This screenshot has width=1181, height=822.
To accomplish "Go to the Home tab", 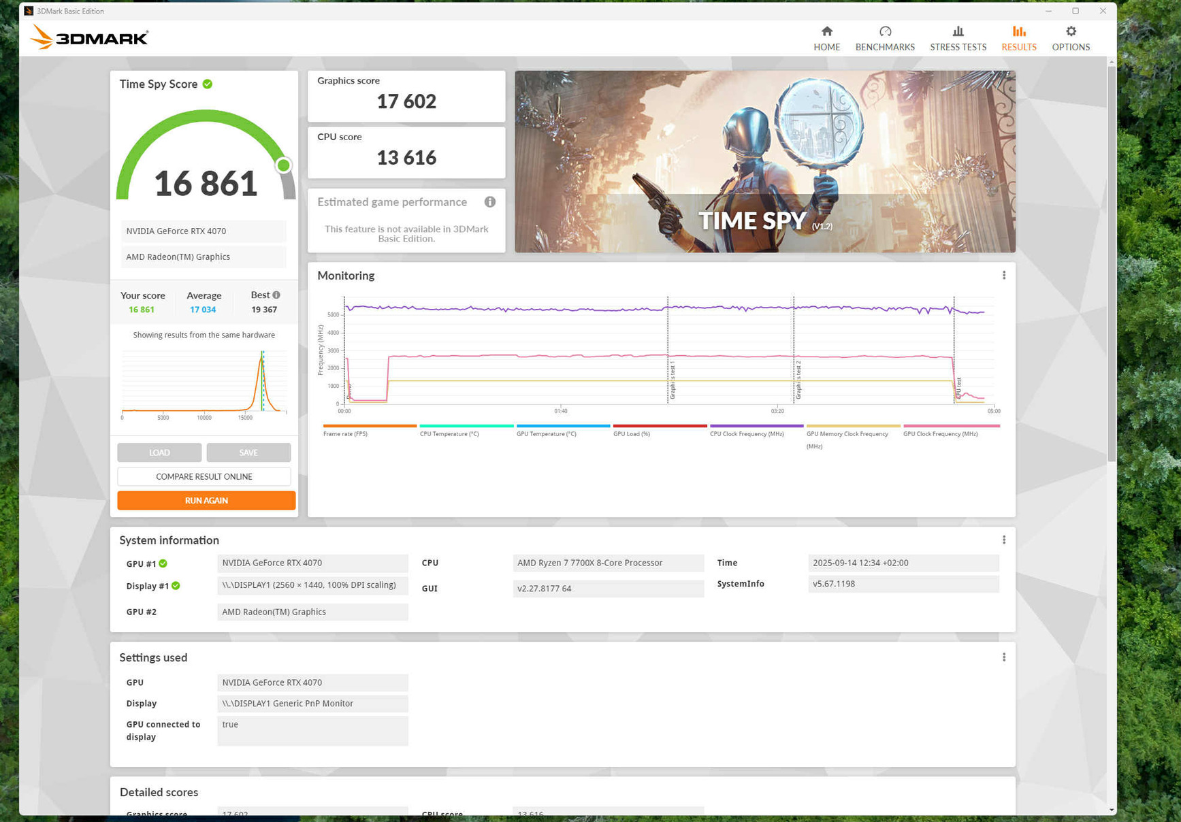I will [826, 38].
